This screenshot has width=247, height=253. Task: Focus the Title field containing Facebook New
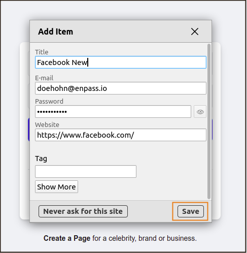(121, 62)
